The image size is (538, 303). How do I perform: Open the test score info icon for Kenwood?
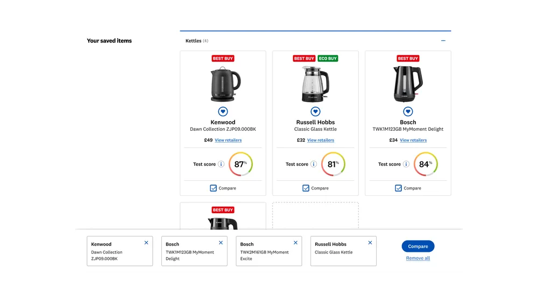click(221, 164)
